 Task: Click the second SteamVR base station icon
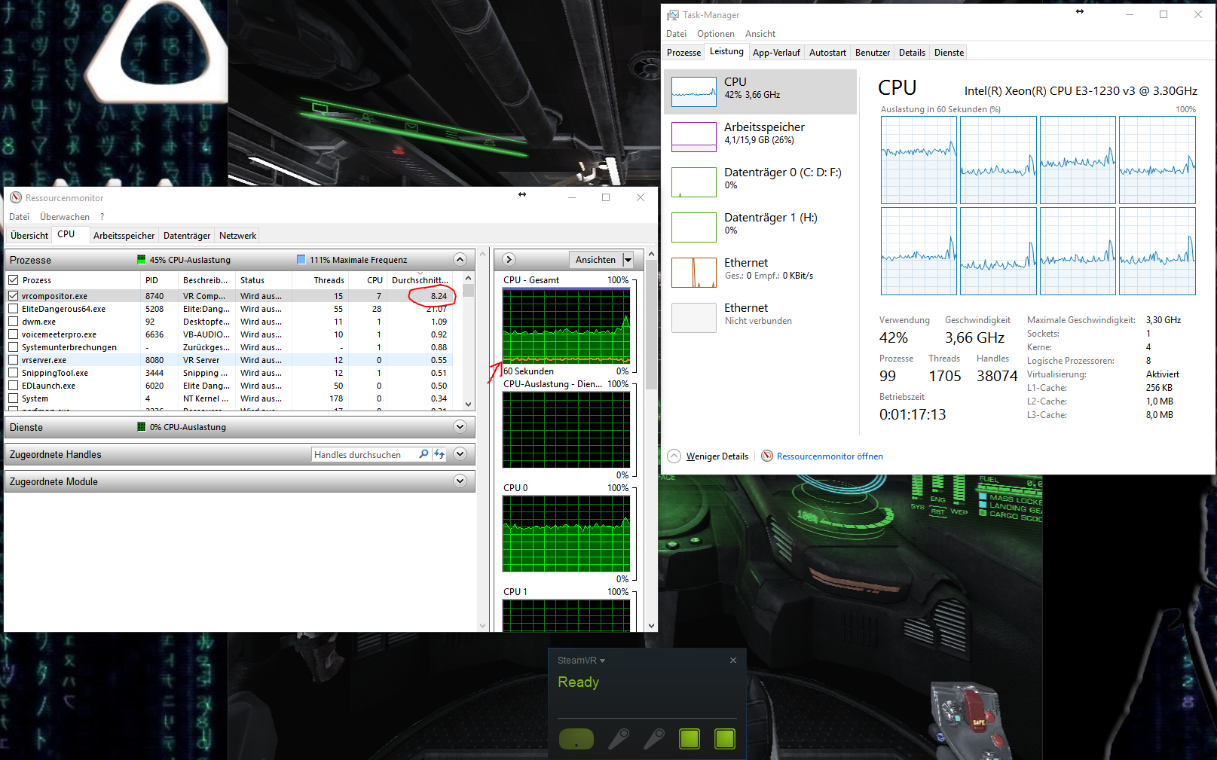725,739
